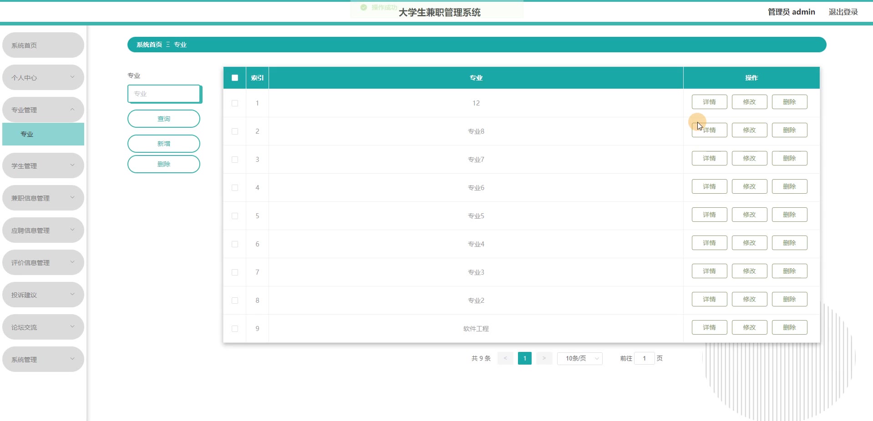Select page 1 in pagination

(x=525, y=358)
